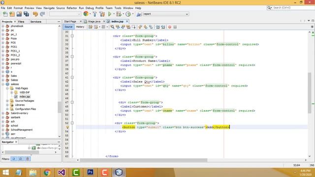Toggle Rectangular Selection editor icon

point(133,27)
